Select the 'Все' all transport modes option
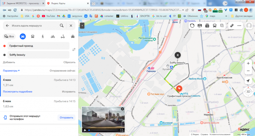This screenshot has width=255, height=136. (x=9, y=37)
